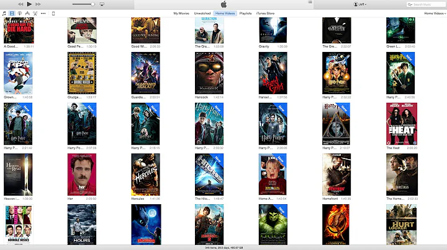The height and width of the screenshot is (250, 447).
Task: Select the Hercules poster
Action: pyautogui.click(x=145, y=175)
